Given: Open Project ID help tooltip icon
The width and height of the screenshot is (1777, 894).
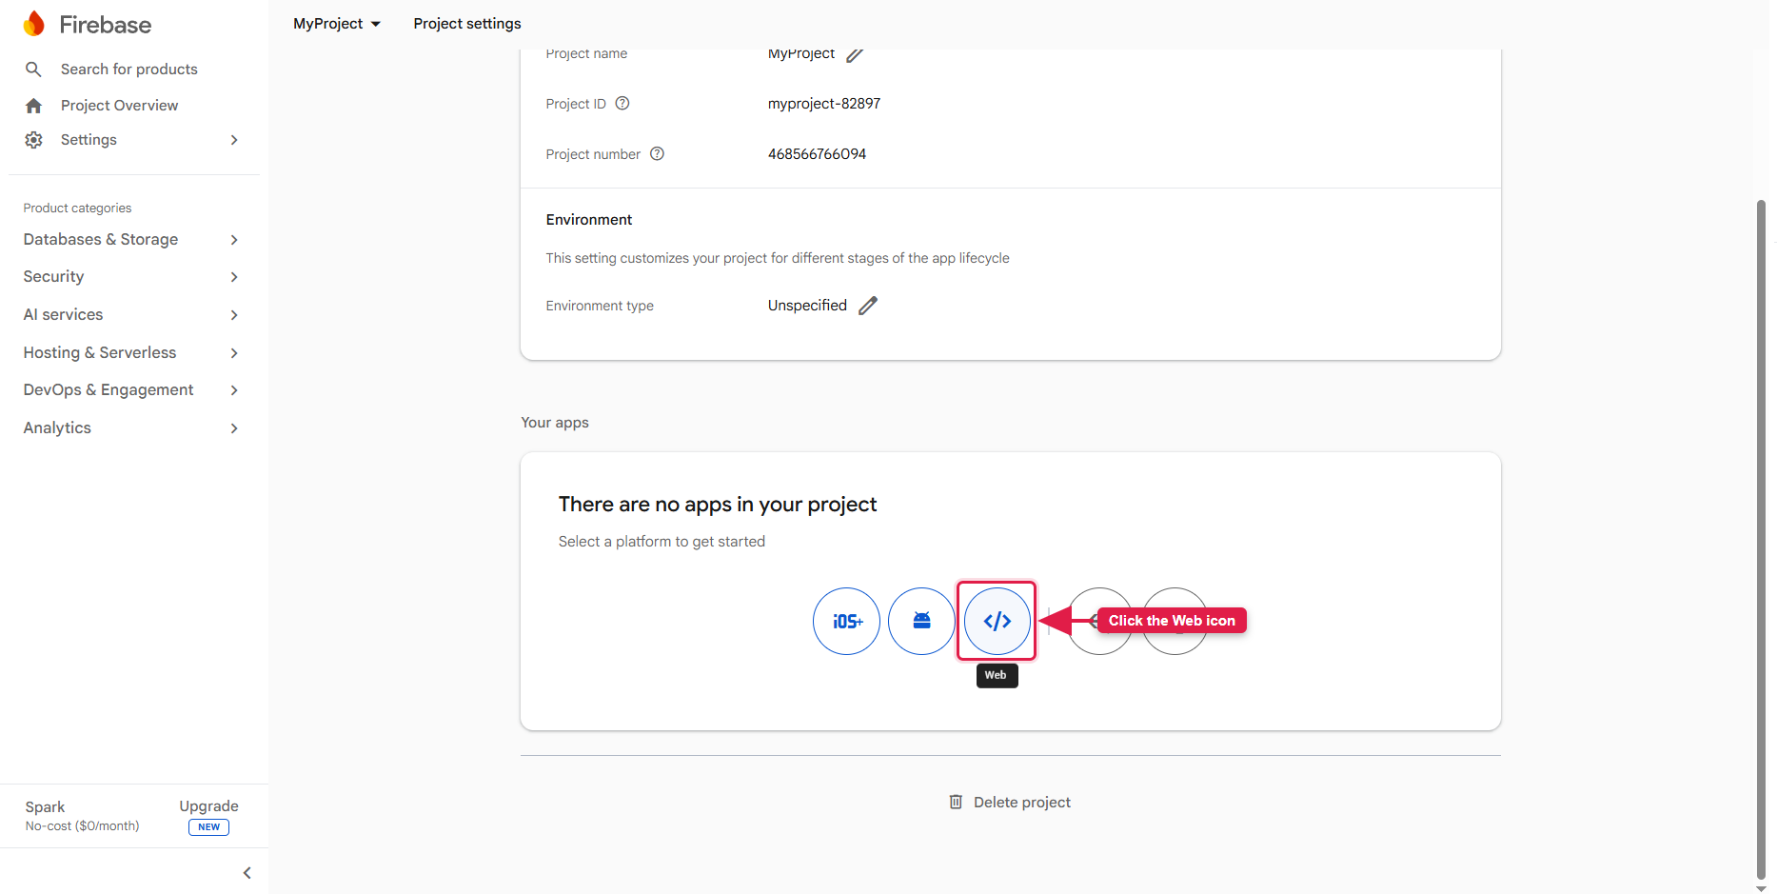Looking at the screenshot, I should click(622, 104).
